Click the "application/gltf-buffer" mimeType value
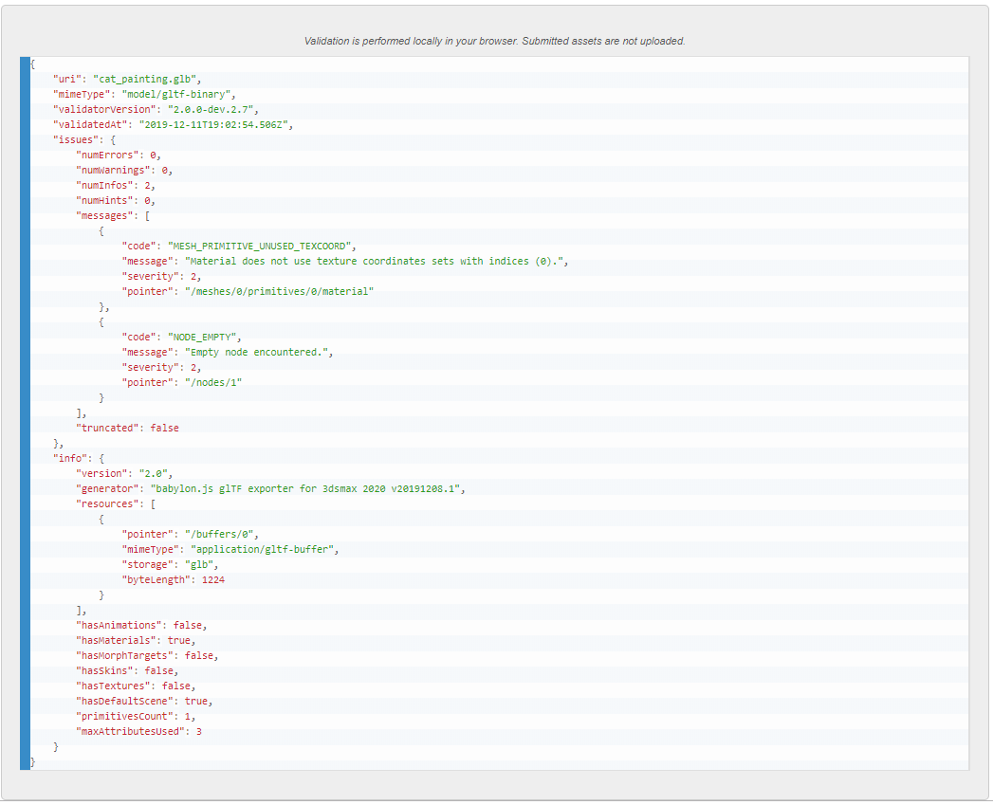Image resolution: width=993 pixels, height=805 pixels. (x=262, y=550)
